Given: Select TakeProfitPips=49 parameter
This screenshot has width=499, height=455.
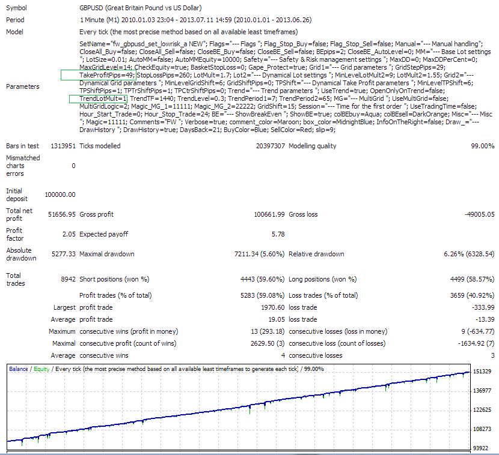Looking at the screenshot, I should 108,75.
